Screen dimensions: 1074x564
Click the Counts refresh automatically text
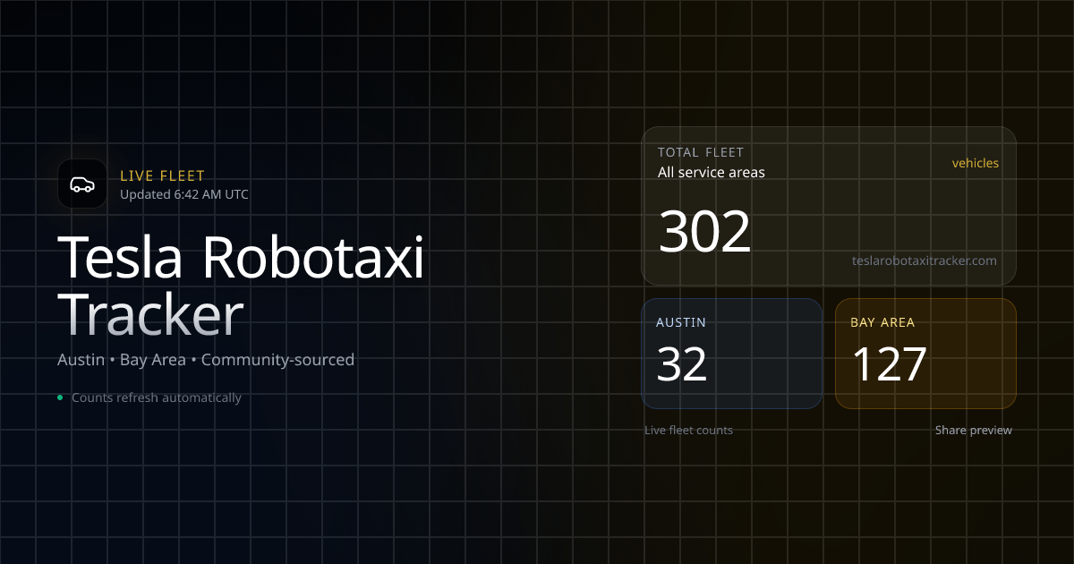(x=156, y=397)
